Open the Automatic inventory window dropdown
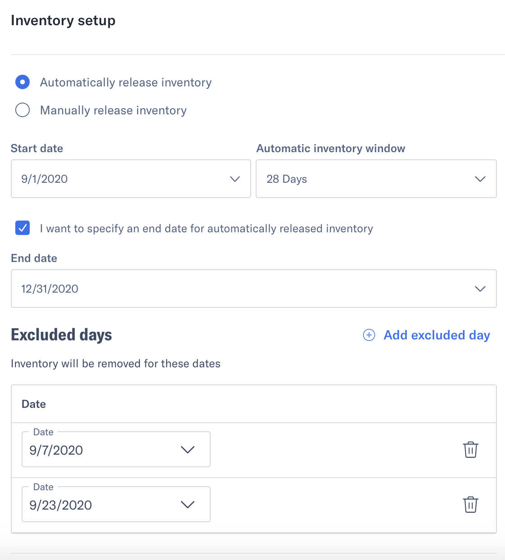The image size is (505, 560). 376,179
